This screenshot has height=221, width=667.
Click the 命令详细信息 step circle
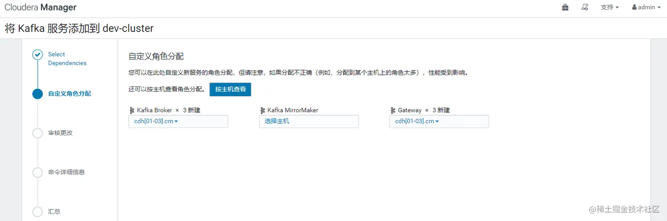[x=38, y=172]
